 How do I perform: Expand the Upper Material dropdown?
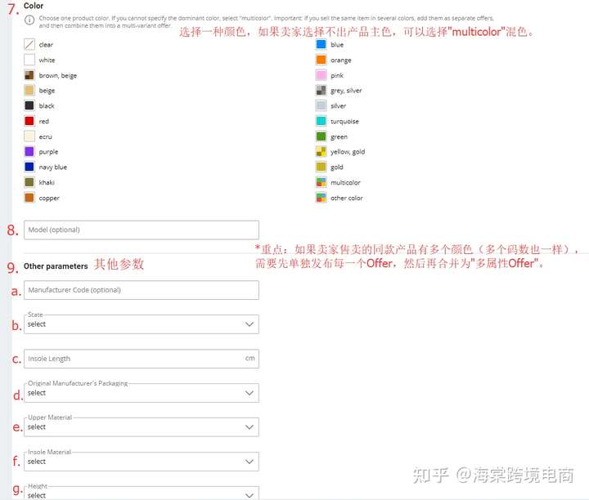coord(142,426)
